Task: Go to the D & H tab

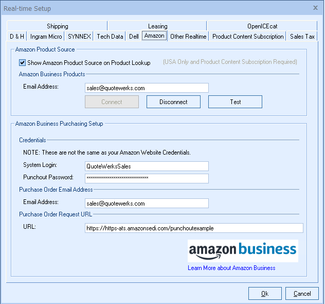Action: tap(17, 37)
